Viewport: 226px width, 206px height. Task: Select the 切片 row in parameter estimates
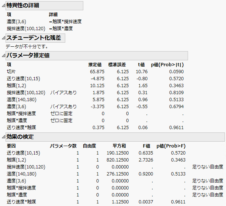click(95, 72)
